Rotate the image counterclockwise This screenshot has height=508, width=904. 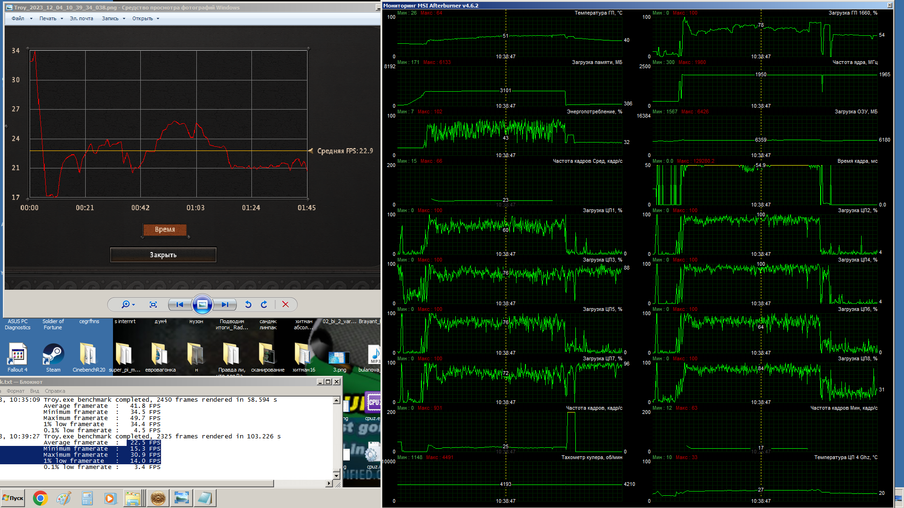[x=248, y=305]
